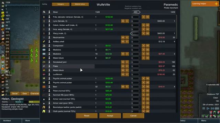Cancel the trade window
This screenshot has width=220, height=123.
point(133,115)
